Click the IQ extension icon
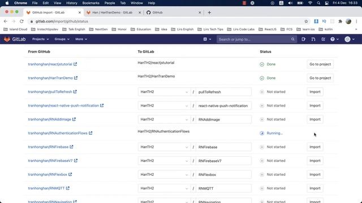 point(324,21)
